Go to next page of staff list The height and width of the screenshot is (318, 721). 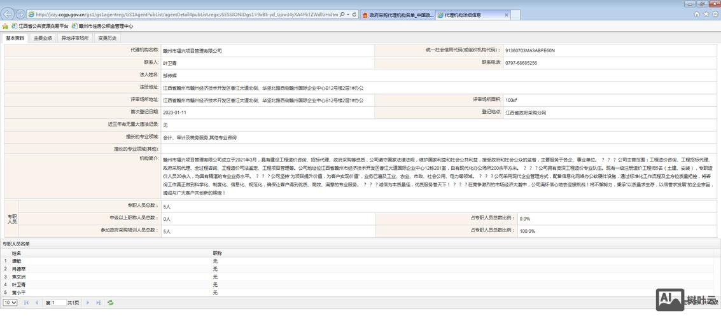click(x=88, y=303)
